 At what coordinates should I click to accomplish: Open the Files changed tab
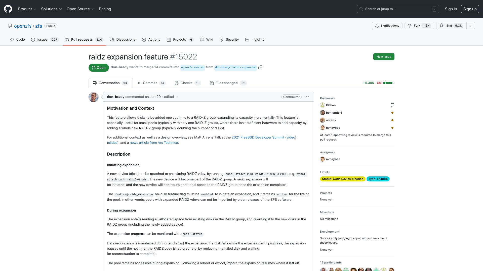228,83
